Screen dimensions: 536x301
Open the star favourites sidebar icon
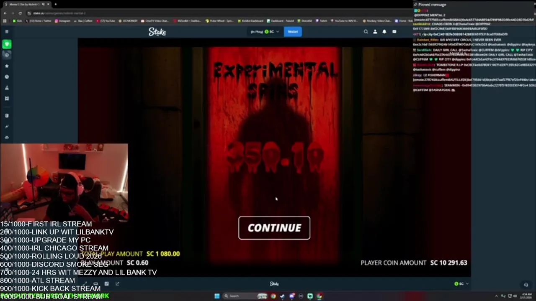point(7,66)
